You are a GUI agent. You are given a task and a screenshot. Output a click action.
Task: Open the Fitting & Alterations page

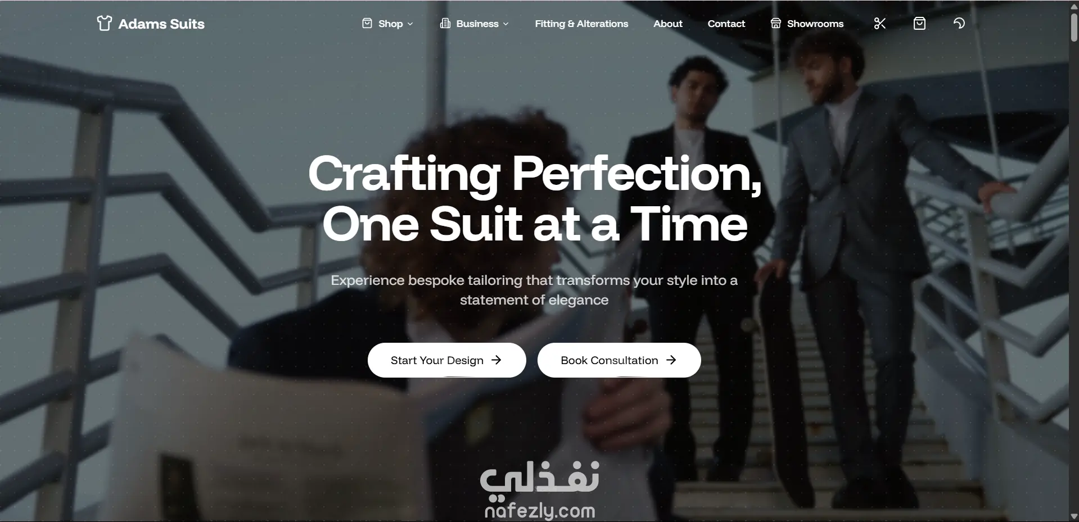coord(581,24)
